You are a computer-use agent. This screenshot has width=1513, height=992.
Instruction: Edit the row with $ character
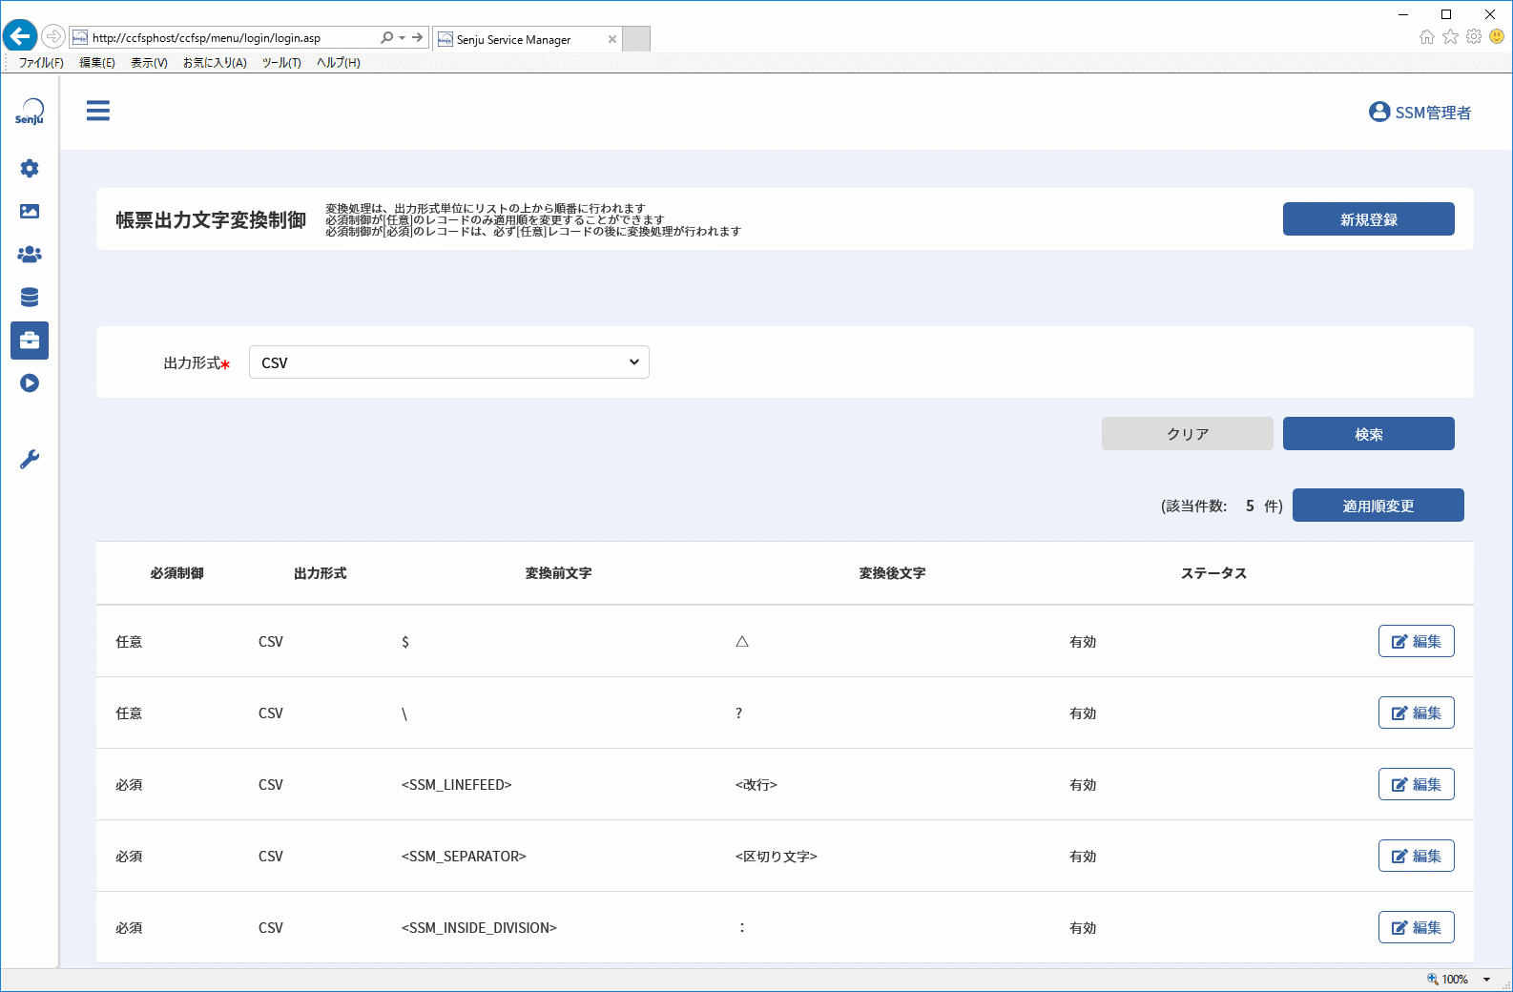click(1417, 641)
